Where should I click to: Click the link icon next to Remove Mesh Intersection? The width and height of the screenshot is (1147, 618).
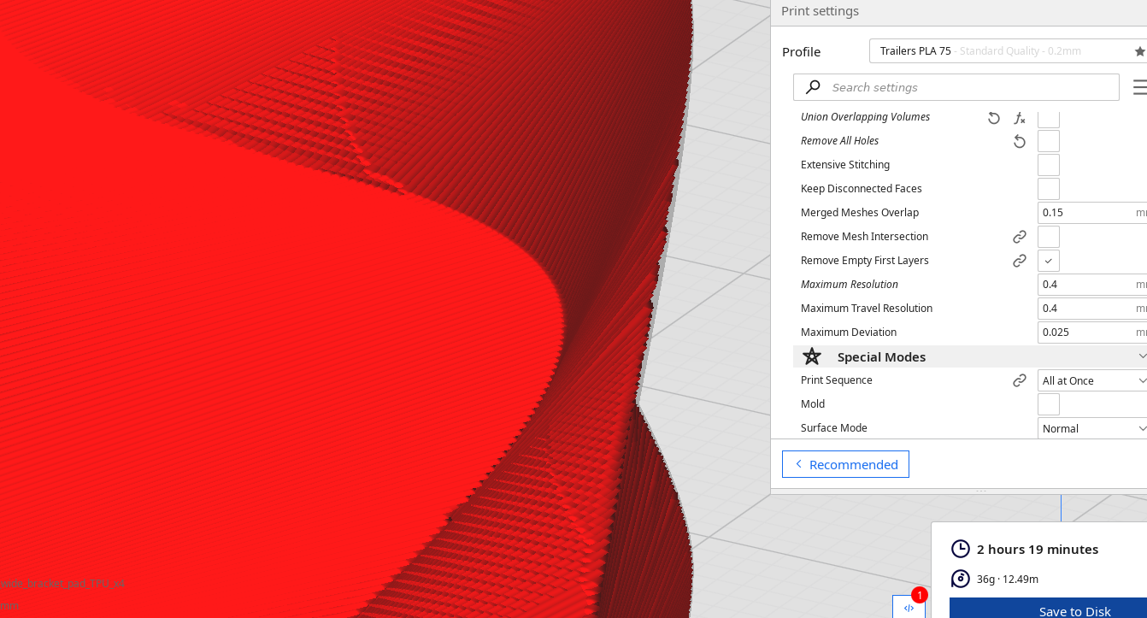[1020, 236]
